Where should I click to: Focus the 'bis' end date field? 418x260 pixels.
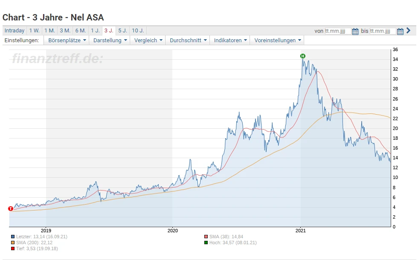(383, 31)
